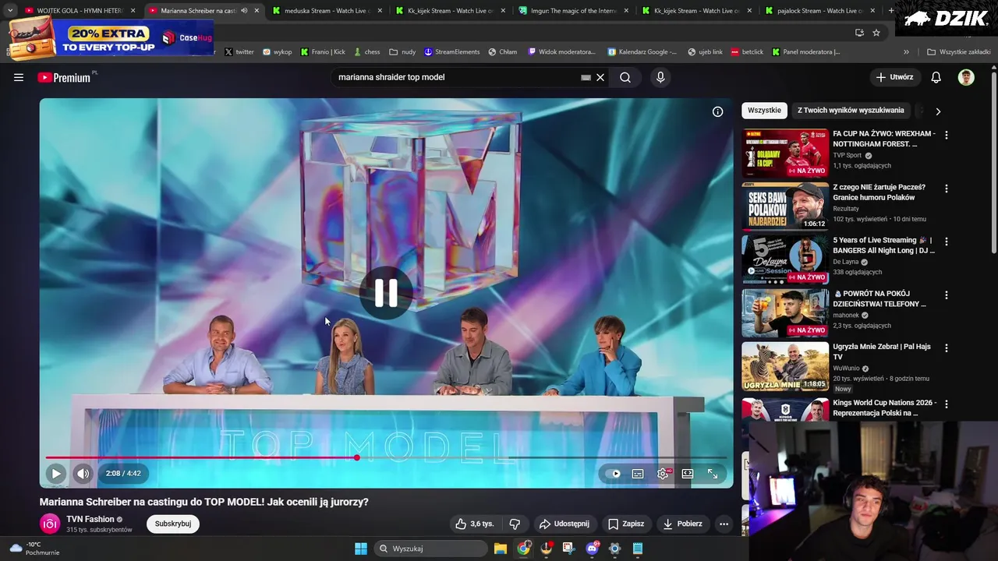Mute the video with the speaker icon

83,473
